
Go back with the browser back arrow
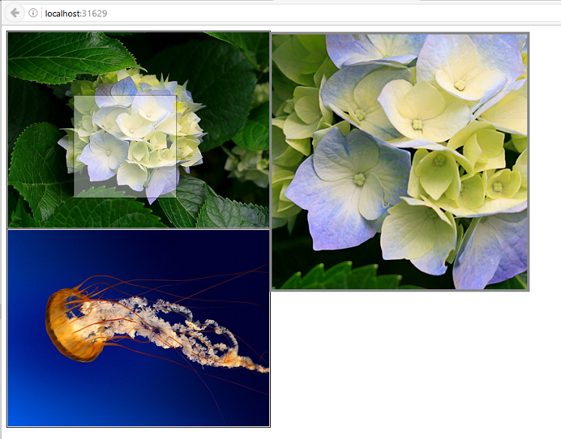(x=14, y=13)
